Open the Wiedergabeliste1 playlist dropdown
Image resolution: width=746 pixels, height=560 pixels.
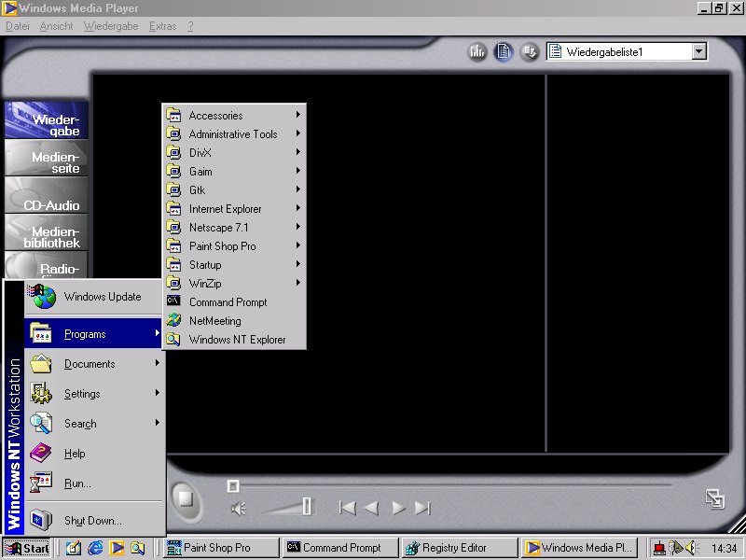click(x=699, y=52)
